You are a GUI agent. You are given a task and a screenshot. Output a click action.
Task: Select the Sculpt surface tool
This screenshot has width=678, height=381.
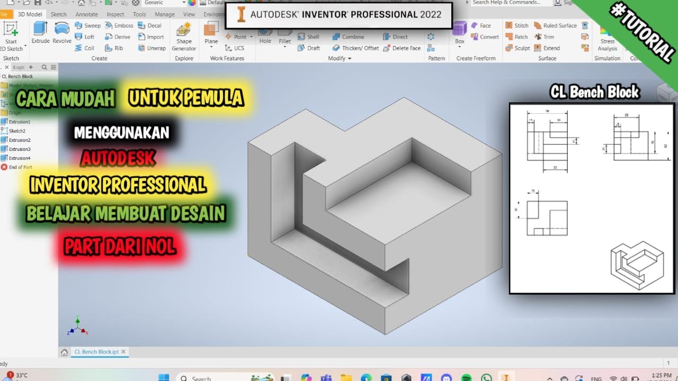518,48
